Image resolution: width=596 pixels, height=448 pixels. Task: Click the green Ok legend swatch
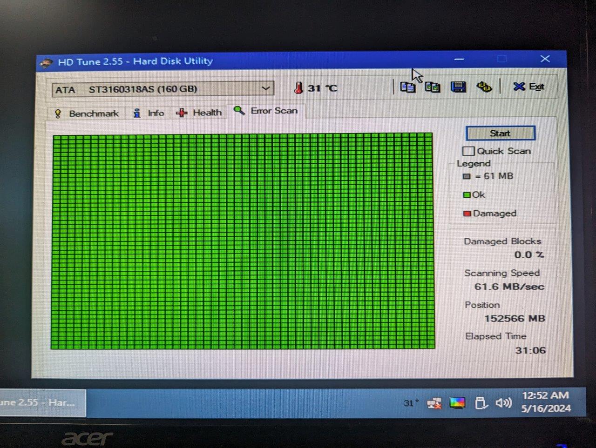click(x=467, y=195)
